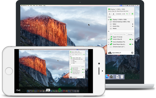Viewport: 156px width, 98px height.
Task: Pause mirroring in the MacBook AirParrot panel
Action: 113,14
